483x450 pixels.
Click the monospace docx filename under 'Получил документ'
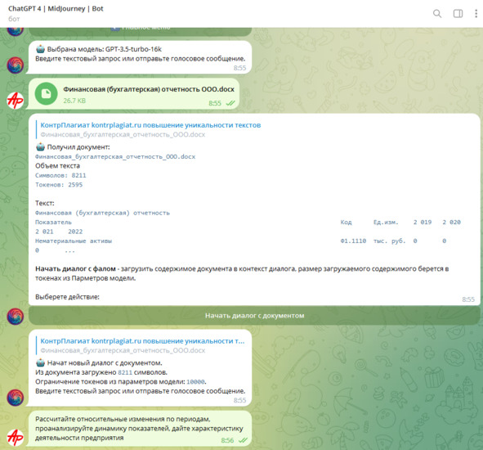coord(115,157)
